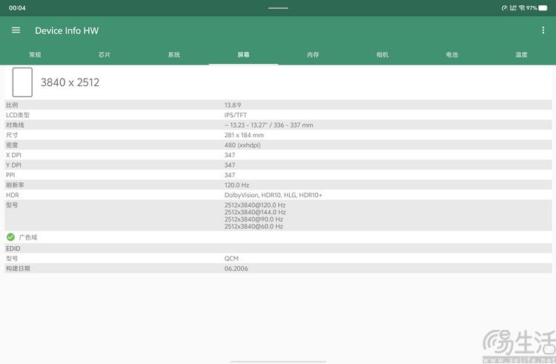Switch to the 内存 tab

[x=313, y=55]
